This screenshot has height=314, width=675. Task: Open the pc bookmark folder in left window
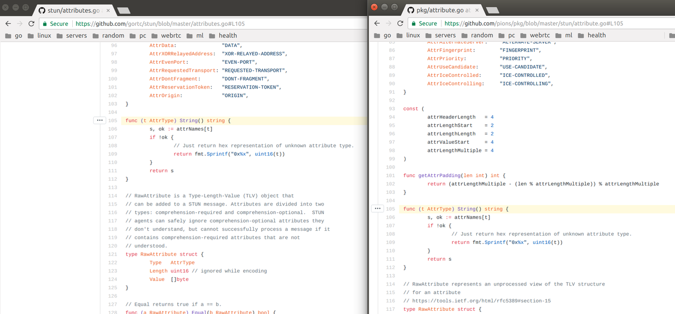(138, 35)
